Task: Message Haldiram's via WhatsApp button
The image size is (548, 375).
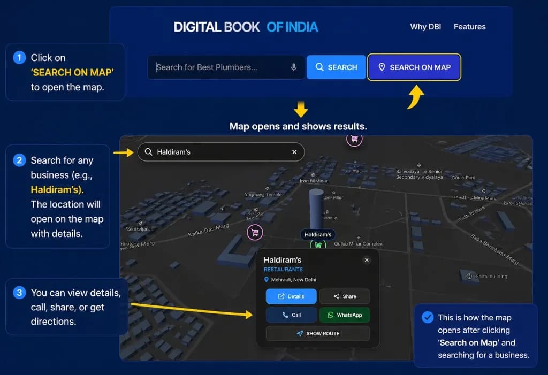Action: (345, 315)
